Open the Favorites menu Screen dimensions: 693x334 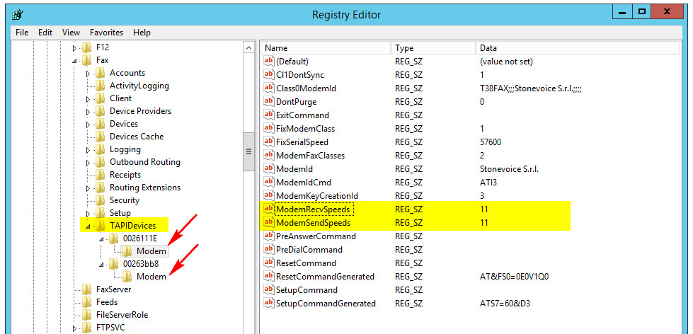(x=106, y=33)
